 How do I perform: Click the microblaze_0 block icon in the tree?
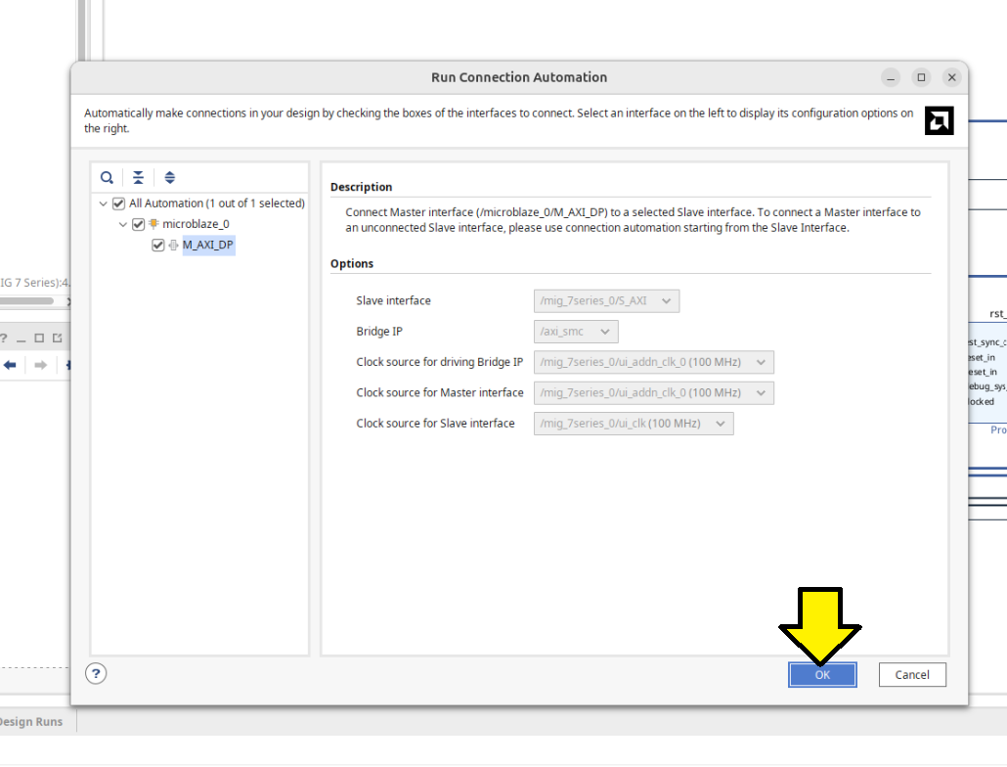(x=153, y=224)
